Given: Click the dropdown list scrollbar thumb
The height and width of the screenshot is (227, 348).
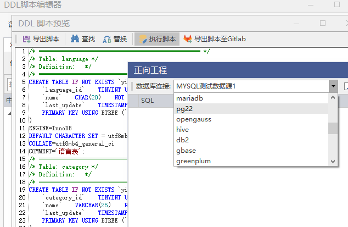Looking at the screenshot, I should (333, 128).
